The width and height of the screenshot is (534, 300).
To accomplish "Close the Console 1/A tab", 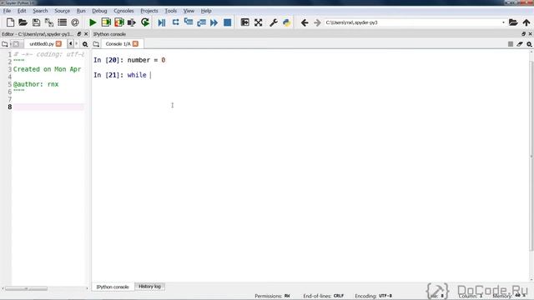I will [x=135, y=43].
